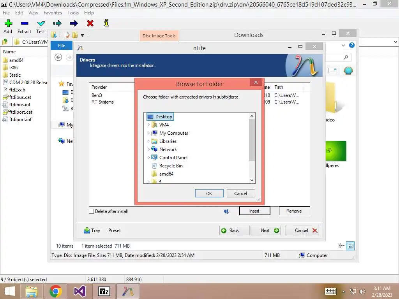Select Recycle Bin in folder tree
The height and width of the screenshot is (299, 399).
click(x=171, y=166)
